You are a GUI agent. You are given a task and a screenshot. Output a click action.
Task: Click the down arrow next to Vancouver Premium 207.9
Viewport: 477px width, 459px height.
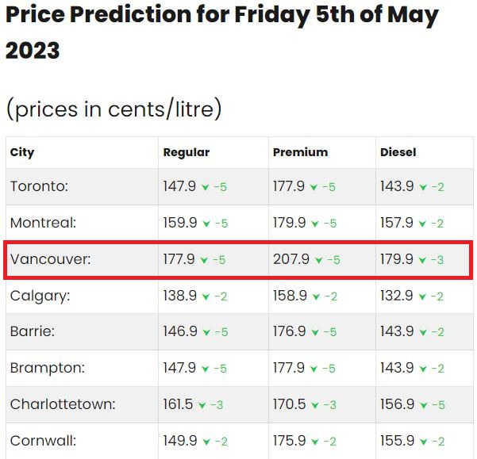[318, 260]
